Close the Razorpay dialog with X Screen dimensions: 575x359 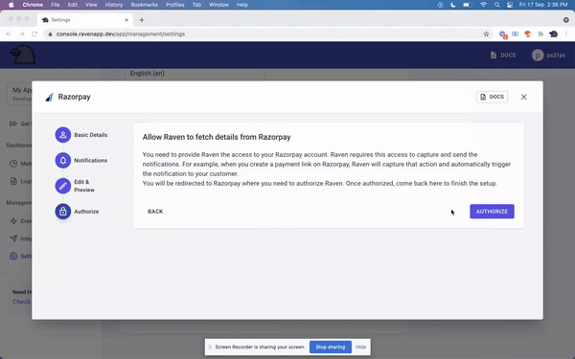tap(523, 97)
